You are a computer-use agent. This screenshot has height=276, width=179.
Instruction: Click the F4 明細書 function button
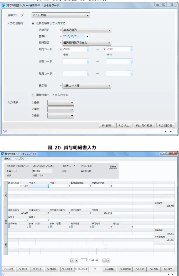pyautogui.click(x=51, y=269)
